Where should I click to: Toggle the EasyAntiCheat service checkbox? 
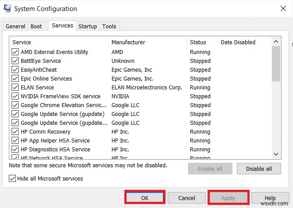coord(15,70)
